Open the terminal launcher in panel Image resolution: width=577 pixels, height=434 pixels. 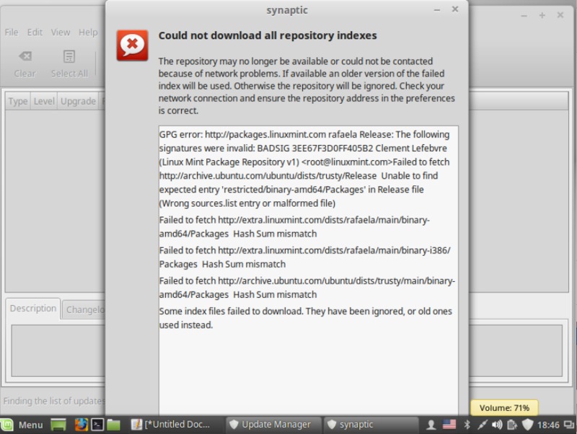coord(97,425)
